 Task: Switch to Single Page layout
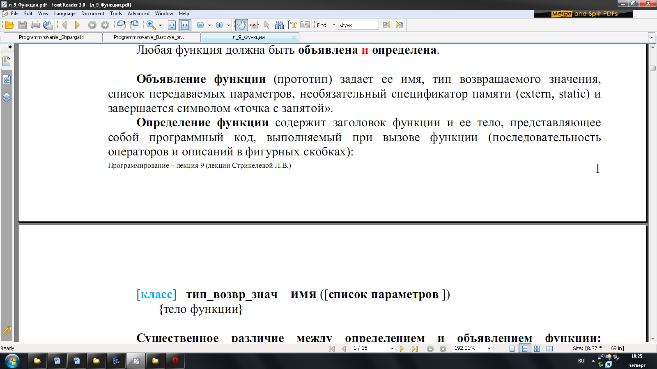tap(512, 348)
